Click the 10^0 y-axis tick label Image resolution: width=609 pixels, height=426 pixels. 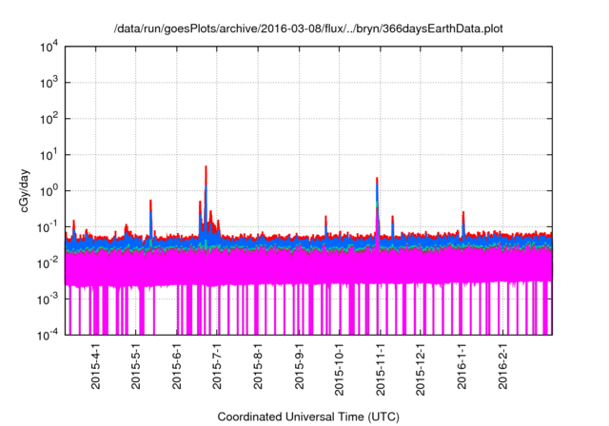point(49,191)
